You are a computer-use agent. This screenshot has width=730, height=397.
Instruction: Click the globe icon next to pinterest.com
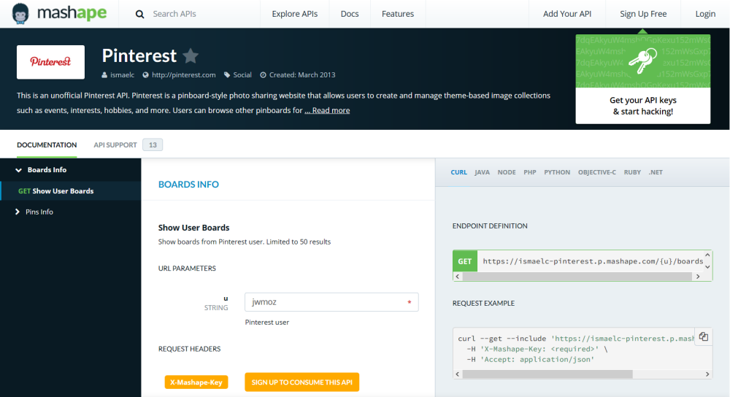tap(146, 75)
